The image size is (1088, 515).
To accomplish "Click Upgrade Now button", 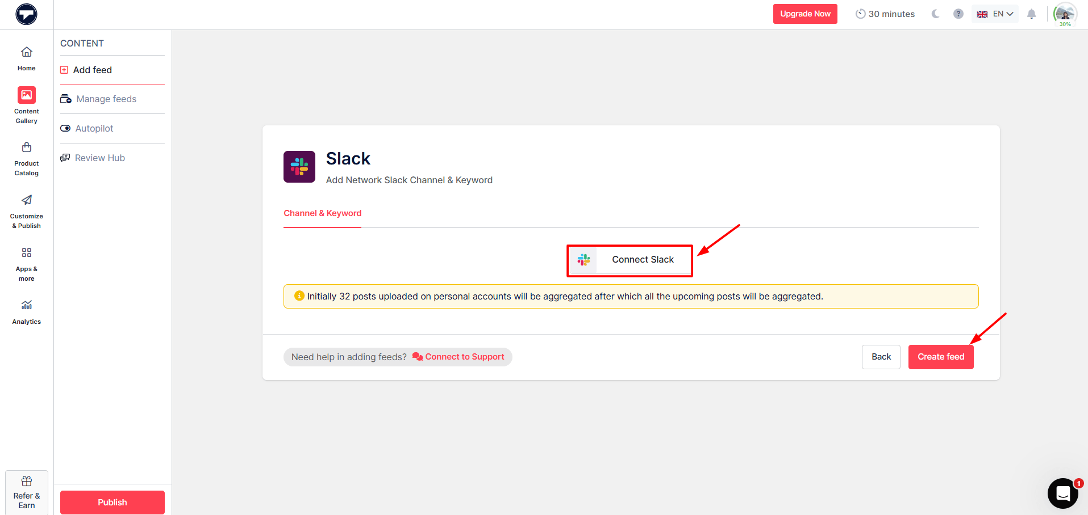I will tap(805, 14).
